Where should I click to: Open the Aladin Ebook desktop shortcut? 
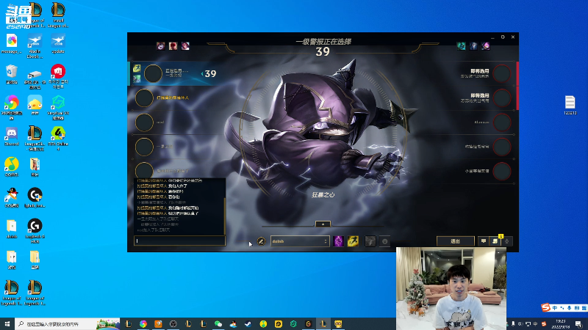click(x=35, y=45)
